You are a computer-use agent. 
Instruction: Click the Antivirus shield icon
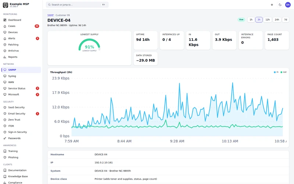click(x=5, y=51)
